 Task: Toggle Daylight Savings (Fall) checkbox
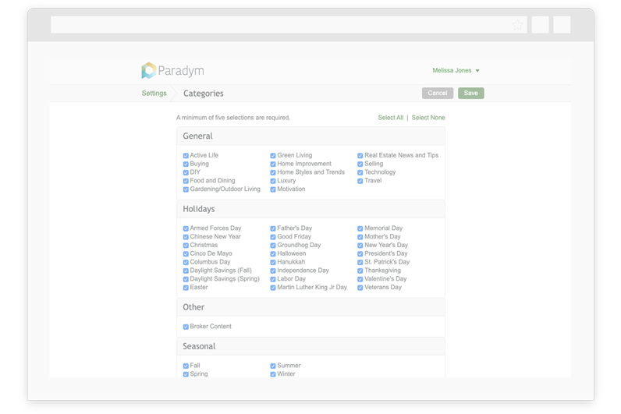(186, 271)
